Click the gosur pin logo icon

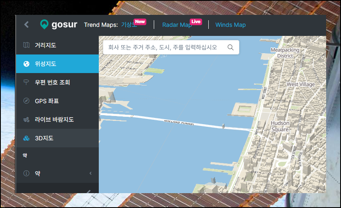[x=44, y=24]
